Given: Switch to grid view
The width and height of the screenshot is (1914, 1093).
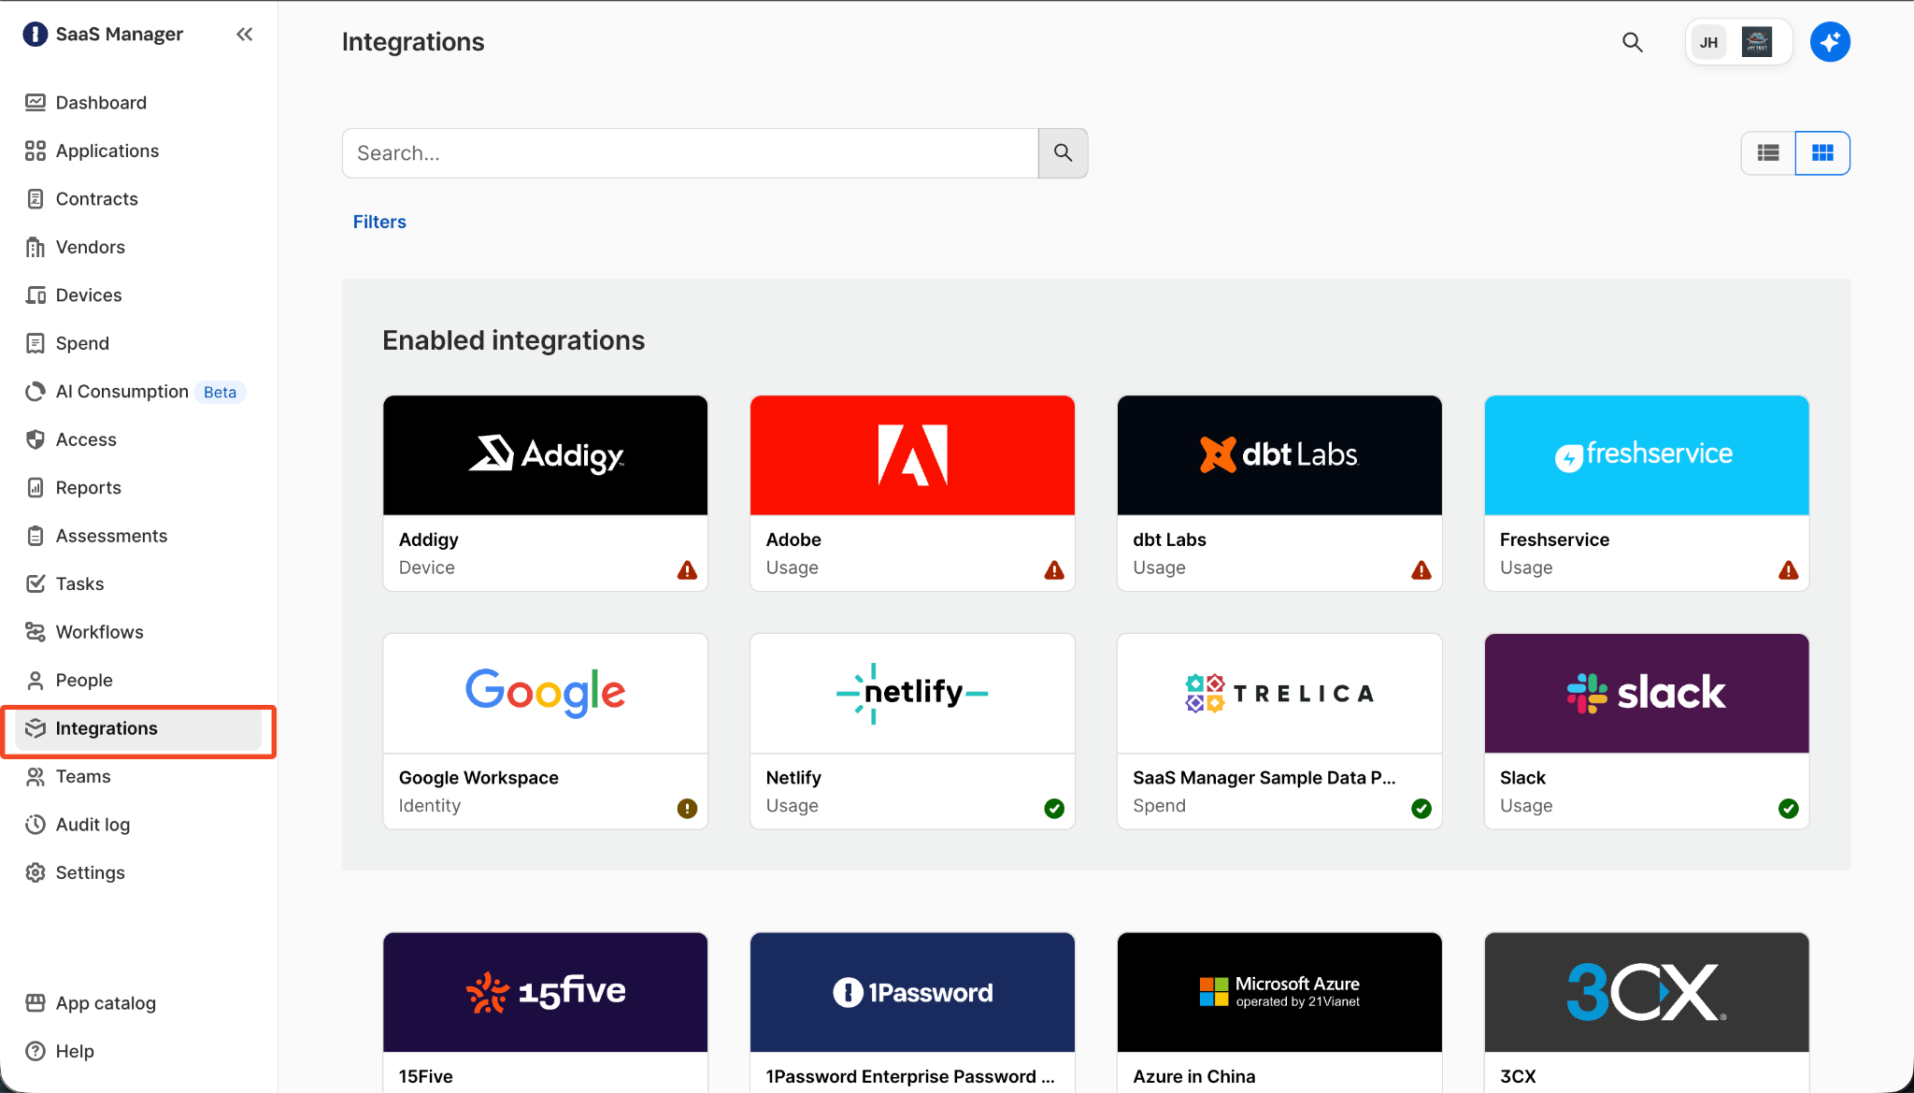Looking at the screenshot, I should click(1822, 153).
